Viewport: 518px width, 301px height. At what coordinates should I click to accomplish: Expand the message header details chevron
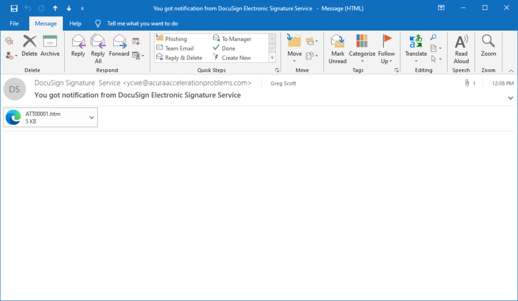click(x=510, y=98)
